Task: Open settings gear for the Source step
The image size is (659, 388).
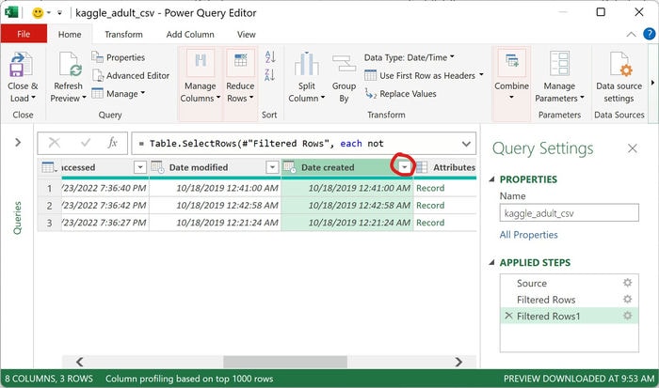Action: click(627, 283)
